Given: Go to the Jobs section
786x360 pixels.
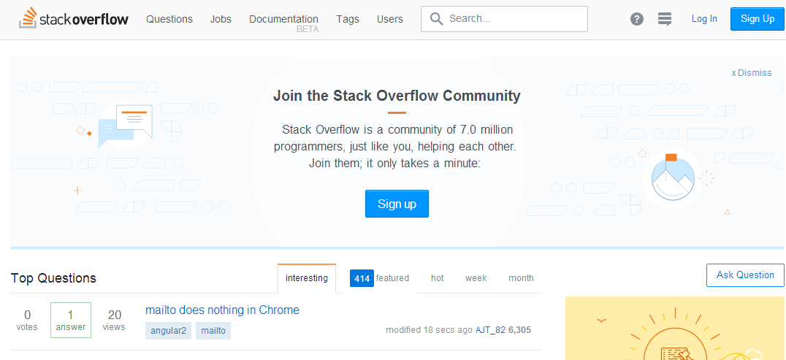Looking at the screenshot, I should pos(221,19).
